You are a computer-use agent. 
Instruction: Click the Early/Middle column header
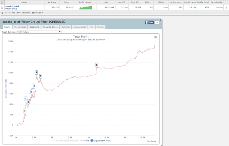217,2
